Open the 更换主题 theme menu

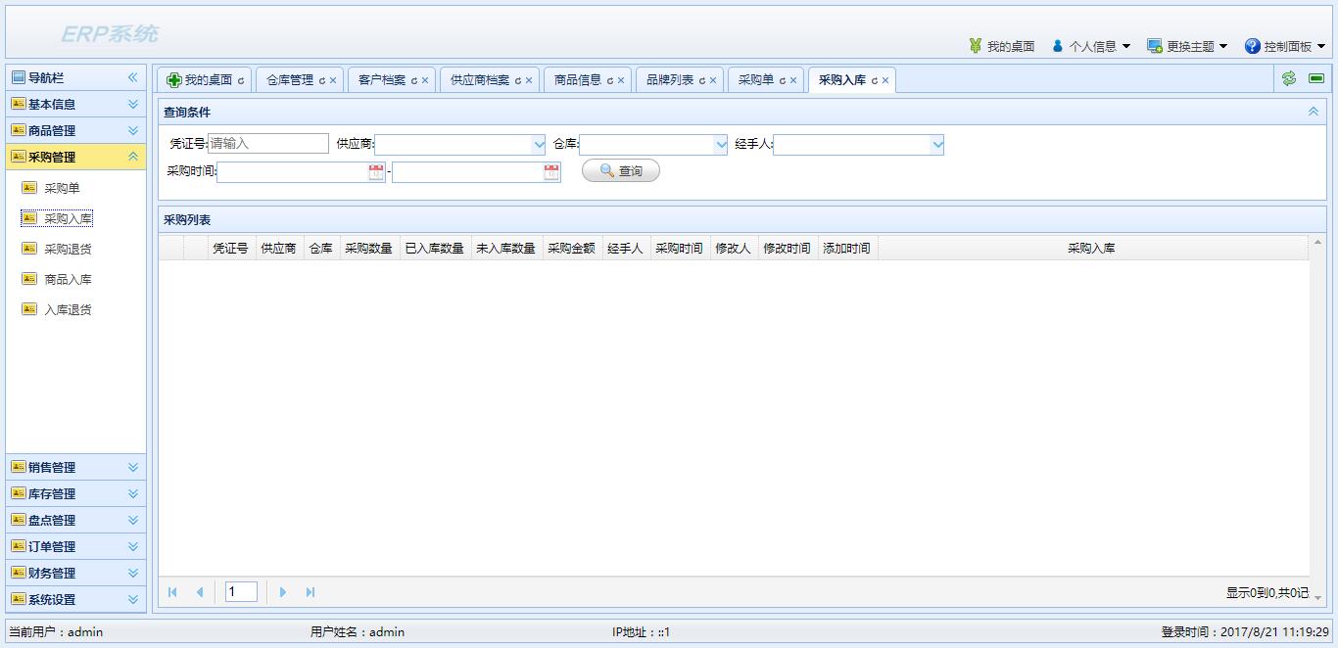pyautogui.click(x=1187, y=46)
